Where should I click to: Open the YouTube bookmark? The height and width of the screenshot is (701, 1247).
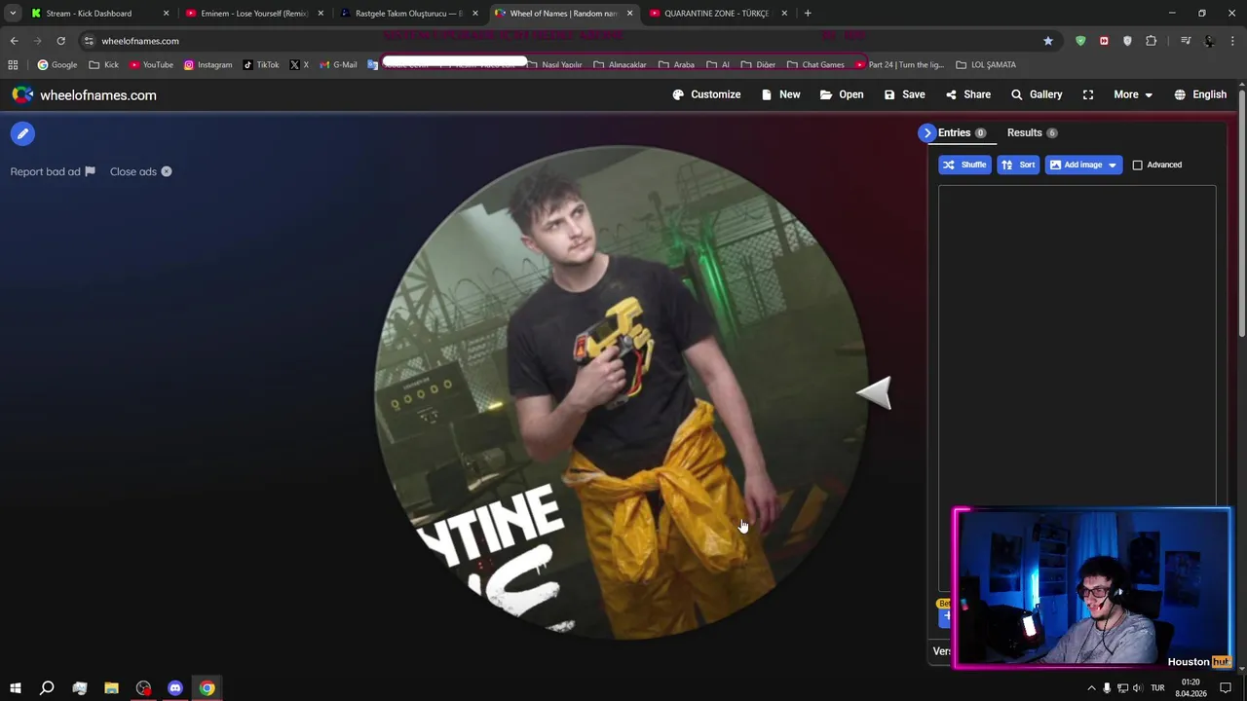[x=151, y=65]
